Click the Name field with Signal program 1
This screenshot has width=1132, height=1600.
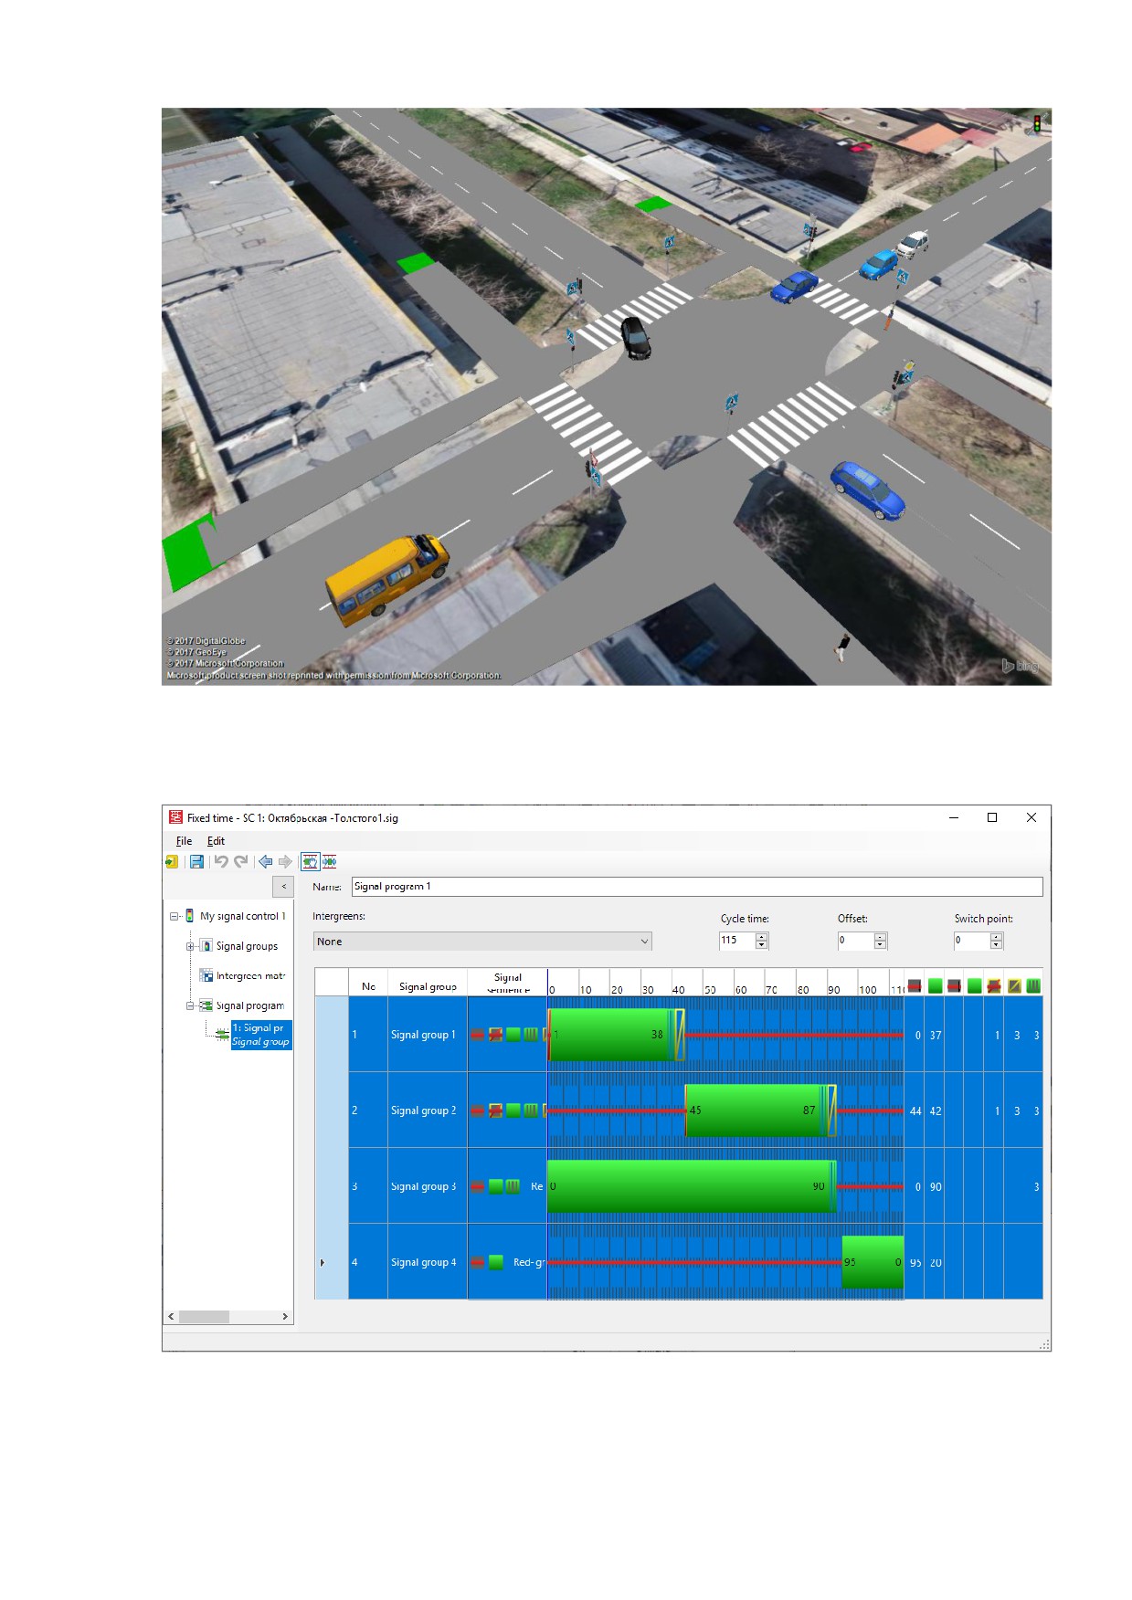[x=697, y=886]
